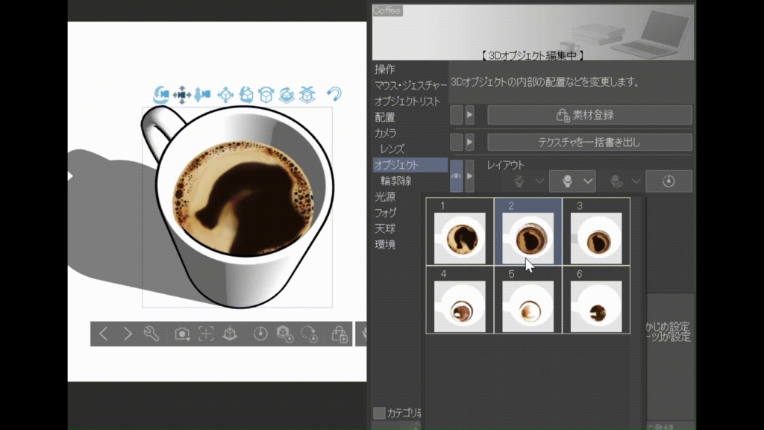Select the snap-to-ground move cube icon
Viewport: 764px width, 430px height.
tap(307, 94)
